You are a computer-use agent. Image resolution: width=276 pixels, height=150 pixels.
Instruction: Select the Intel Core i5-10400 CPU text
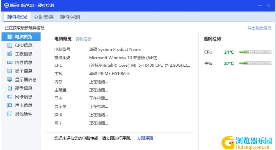pos(139,65)
